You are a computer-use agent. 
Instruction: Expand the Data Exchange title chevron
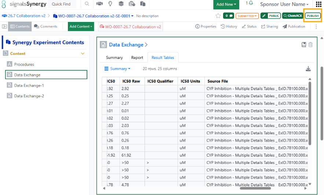146,45
